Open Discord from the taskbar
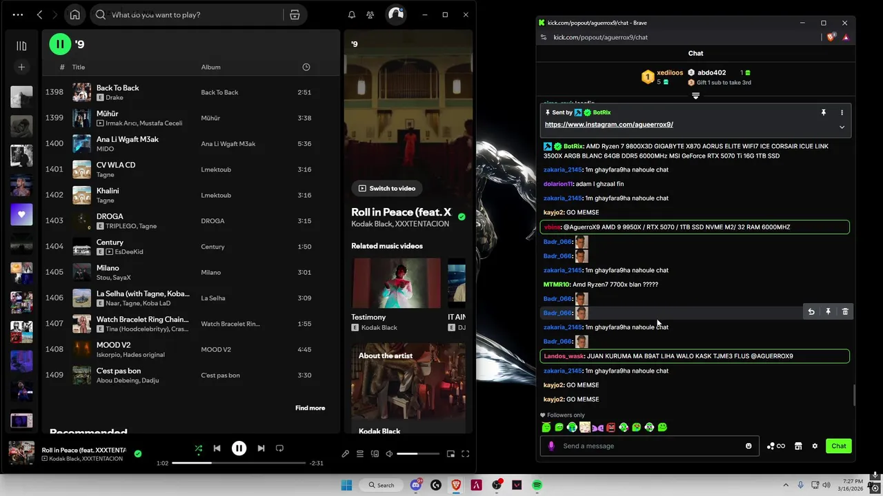Image resolution: width=883 pixels, height=496 pixels. click(x=415, y=485)
